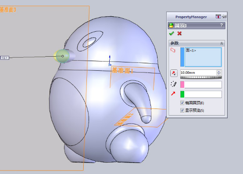Click the 10.00mm distance field
The width and height of the screenshot is (243, 174).
click(199, 72)
